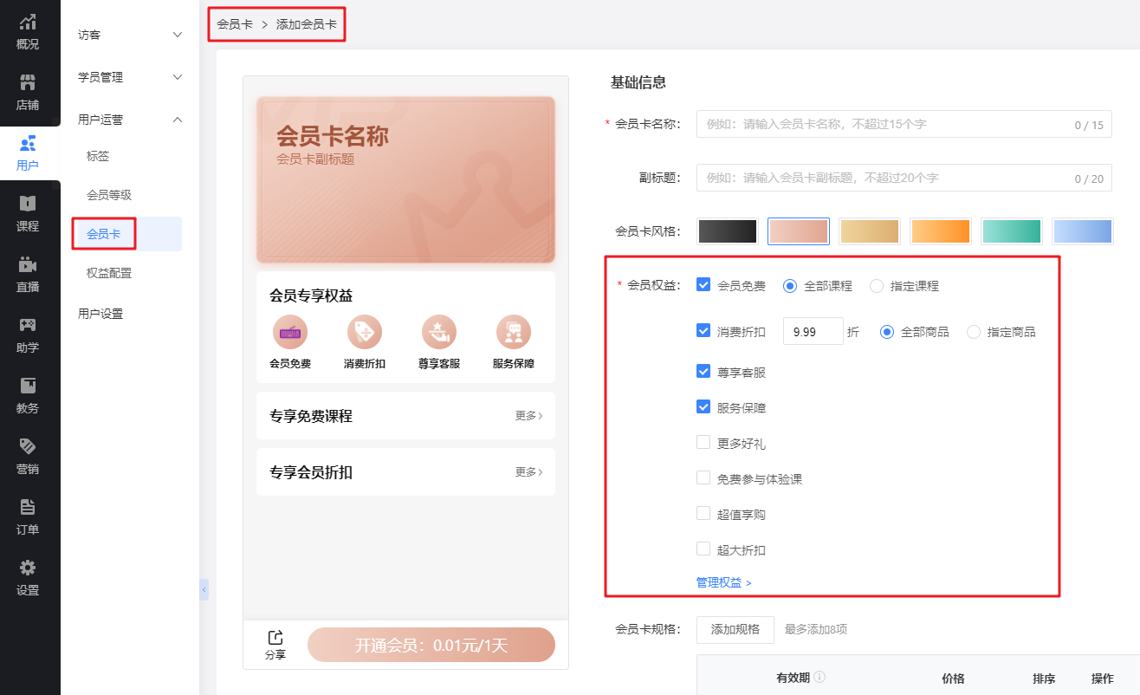Screen dimensions: 1140x695
Task: Go to 权益配置 in the submenu
Action: 109,273
